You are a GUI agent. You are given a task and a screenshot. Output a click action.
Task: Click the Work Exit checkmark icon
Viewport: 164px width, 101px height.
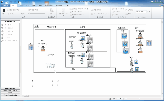coord(2,34)
